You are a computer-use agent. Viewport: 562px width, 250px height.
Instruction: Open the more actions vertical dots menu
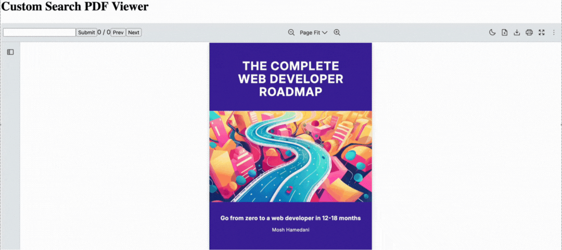click(554, 32)
